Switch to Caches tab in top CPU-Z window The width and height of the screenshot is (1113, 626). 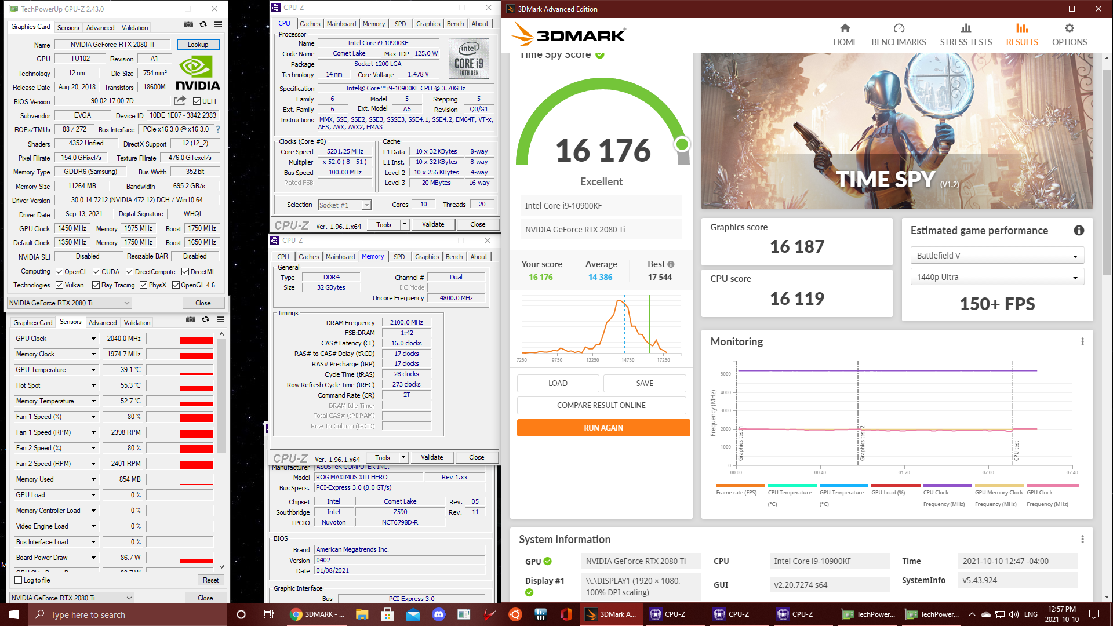pos(310,24)
